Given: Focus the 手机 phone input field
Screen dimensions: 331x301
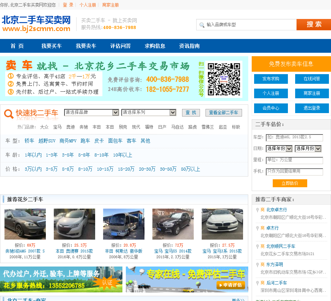Looking at the screenshot, I should [294, 172].
